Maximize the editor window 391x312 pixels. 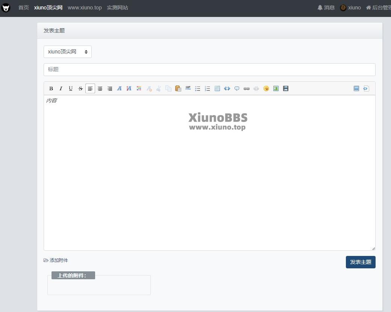coord(356,88)
